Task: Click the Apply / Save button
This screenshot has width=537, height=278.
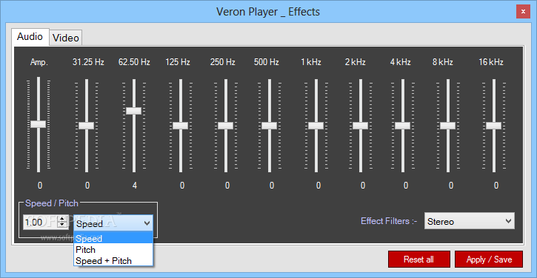Action: (x=489, y=260)
